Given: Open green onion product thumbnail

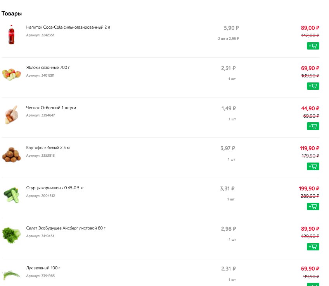Looking at the screenshot, I should [x=12, y=275].
